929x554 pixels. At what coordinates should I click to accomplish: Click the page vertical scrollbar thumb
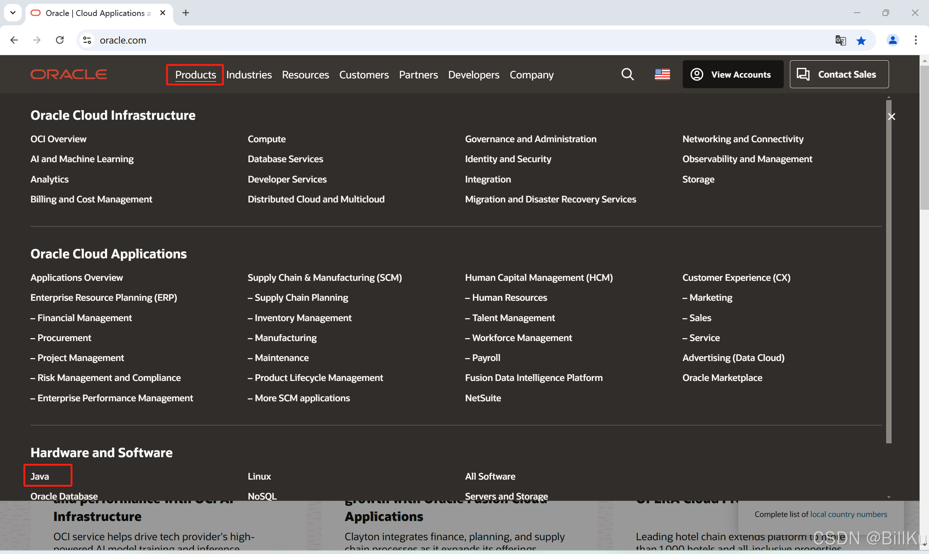tap(925, 138)
